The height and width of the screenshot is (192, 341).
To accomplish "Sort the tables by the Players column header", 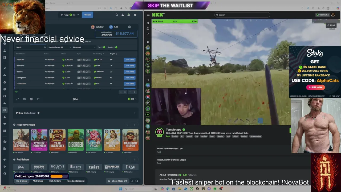I will coord(113,54).
